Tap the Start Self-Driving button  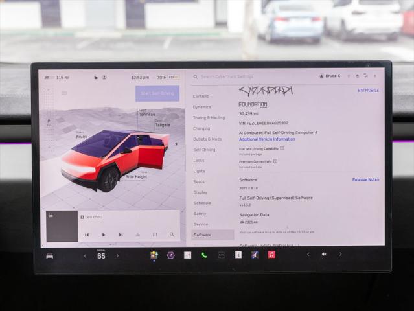tap(157, 93)
